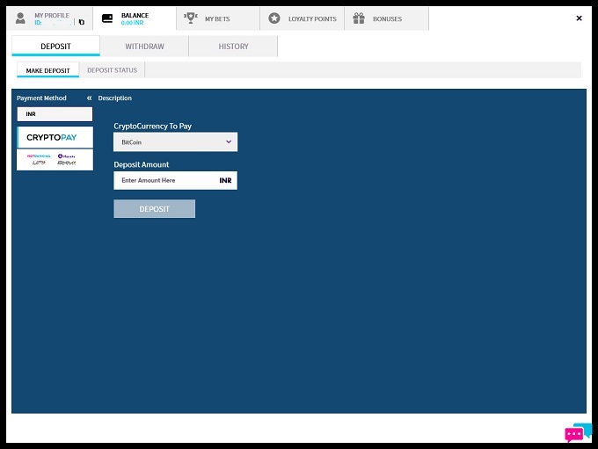Viewport: 598px width, 449px height.
Task: Click the Enter Amount Here field
Action: point(165,180)
